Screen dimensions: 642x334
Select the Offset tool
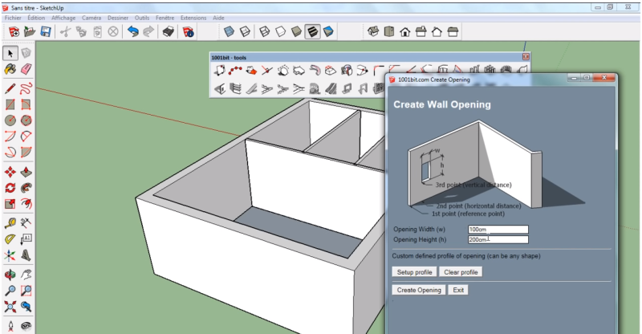[26, 204]
